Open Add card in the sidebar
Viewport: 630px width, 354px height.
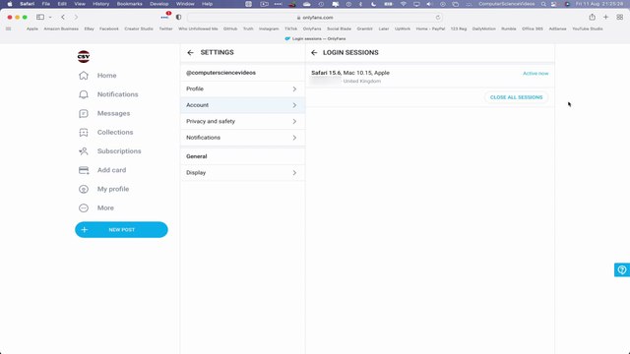(x=102, y=170)
